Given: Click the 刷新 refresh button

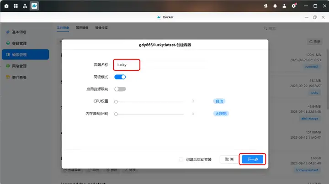Looking at the screenshot, I should pyautogui.click(x=314, y=42).
